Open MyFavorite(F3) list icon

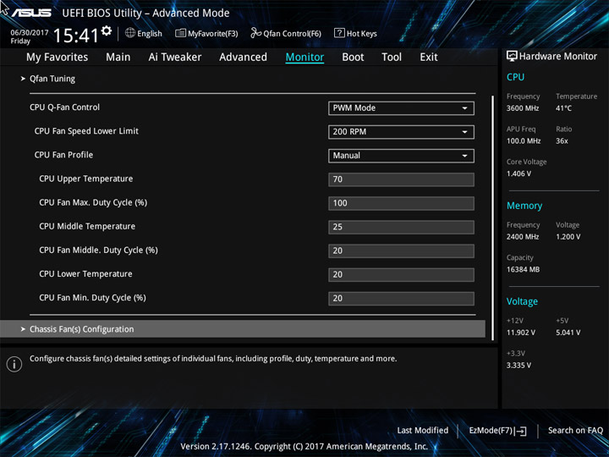[180, 33]
